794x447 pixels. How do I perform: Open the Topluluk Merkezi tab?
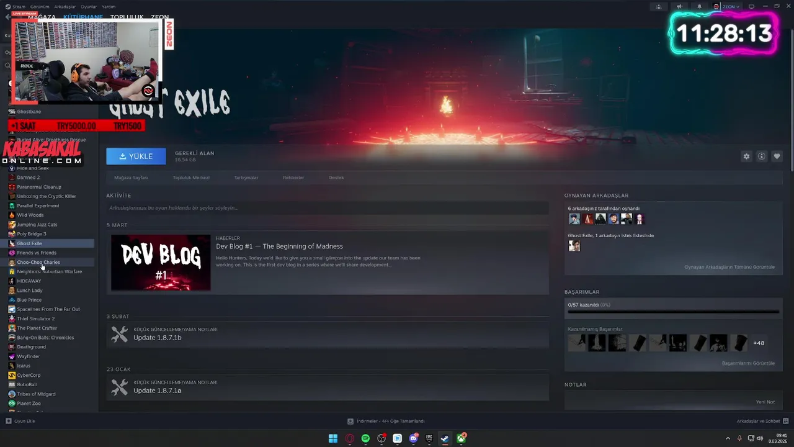coord(191,178)
